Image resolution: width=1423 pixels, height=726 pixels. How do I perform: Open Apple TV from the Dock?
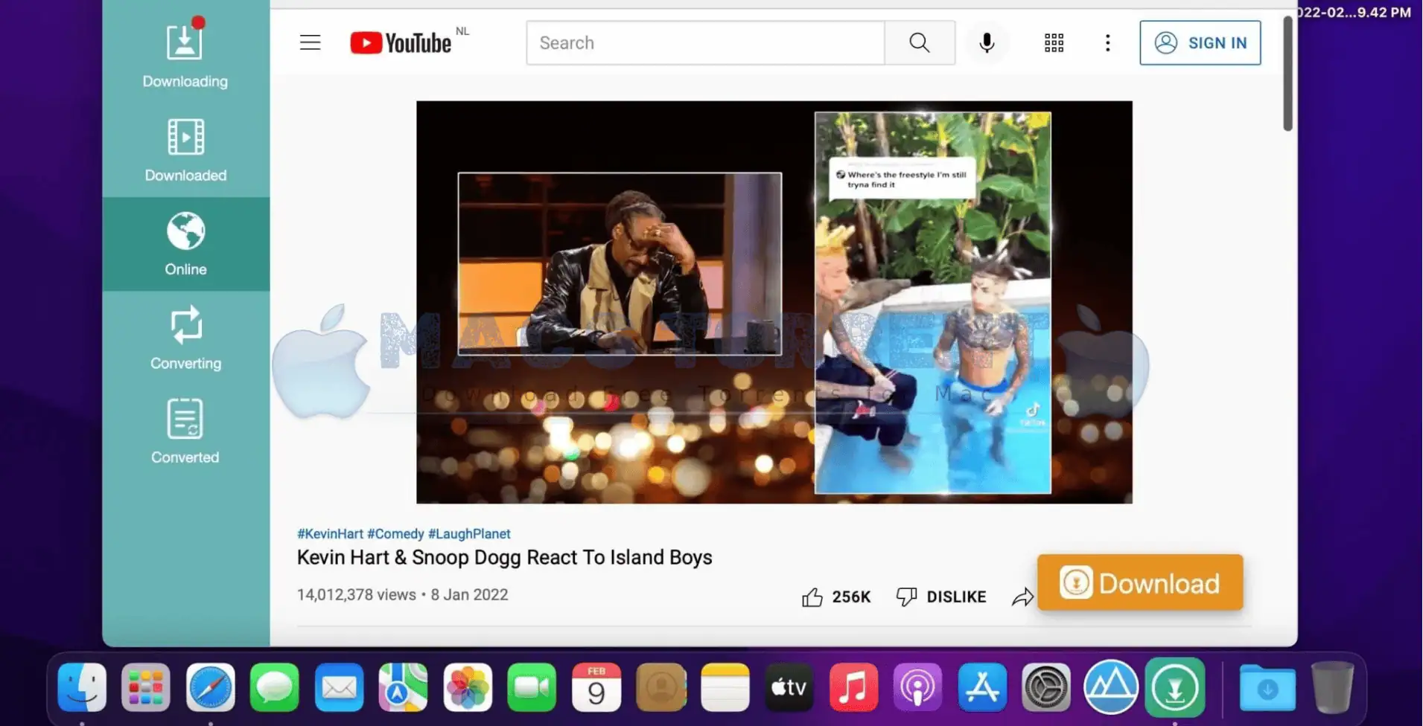point(789,687)
